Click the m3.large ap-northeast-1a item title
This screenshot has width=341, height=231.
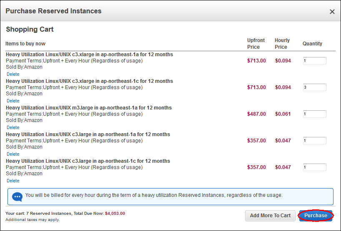pos(89,108)
